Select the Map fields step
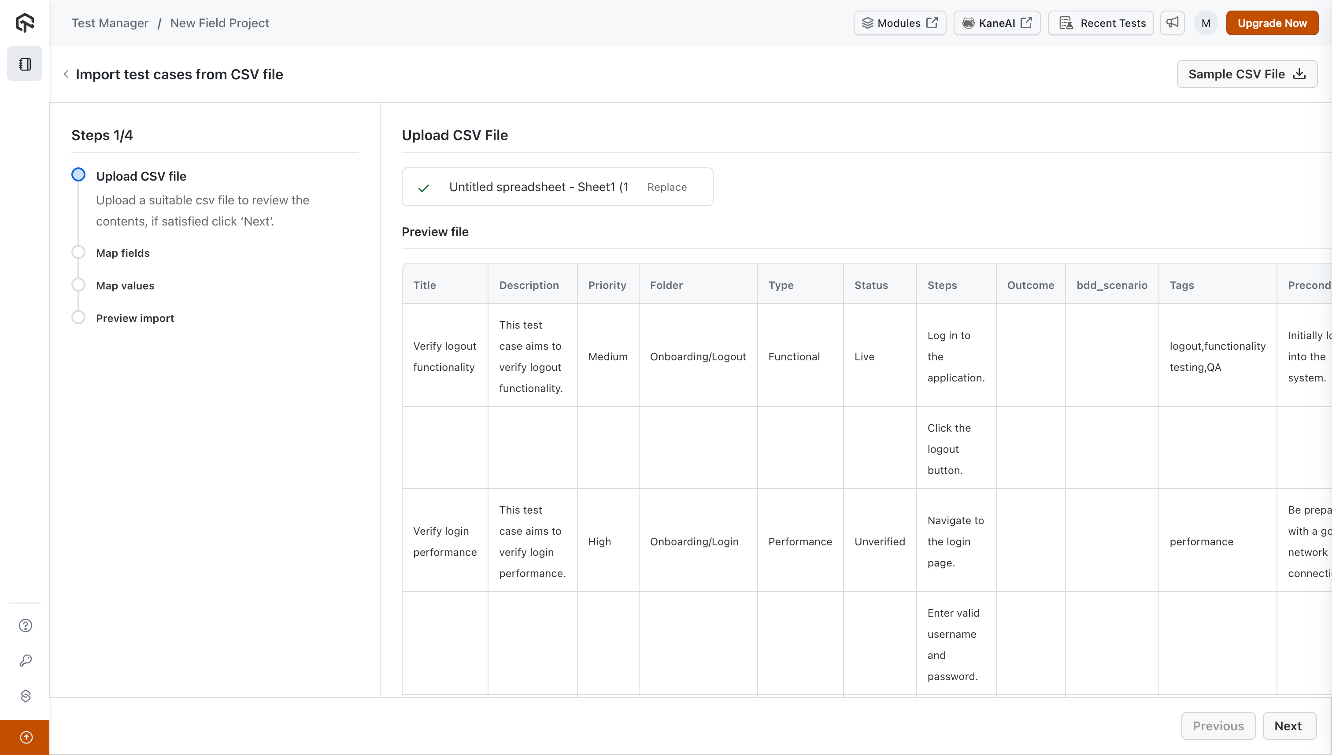The width and height of the screenshot is (1332, 755). [122, 253]
